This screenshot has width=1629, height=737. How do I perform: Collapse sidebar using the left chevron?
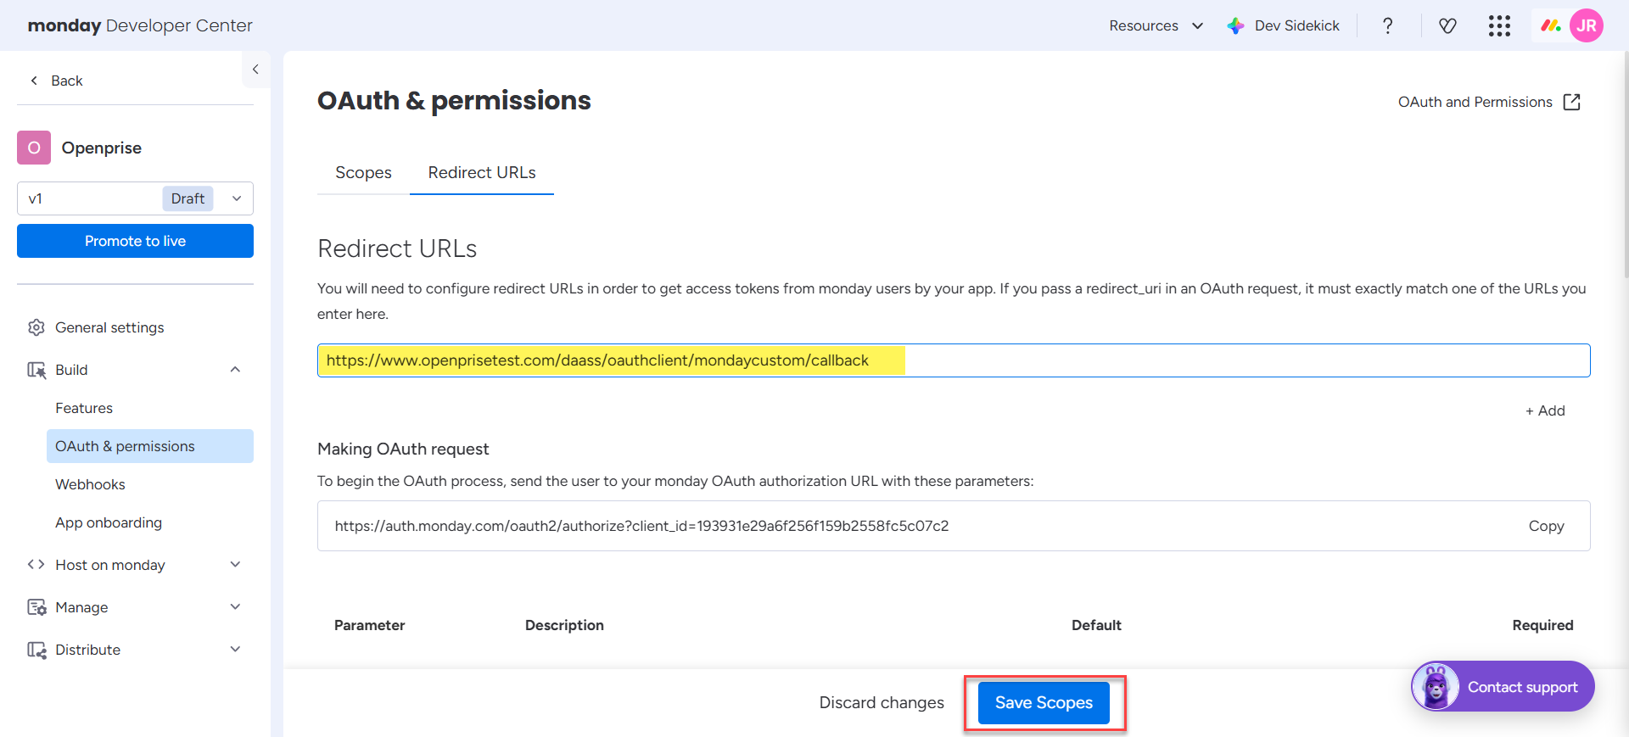[x=255, y=70]
